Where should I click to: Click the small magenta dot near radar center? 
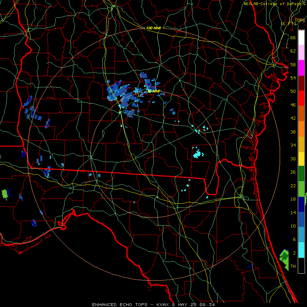[x=159, y=154]
